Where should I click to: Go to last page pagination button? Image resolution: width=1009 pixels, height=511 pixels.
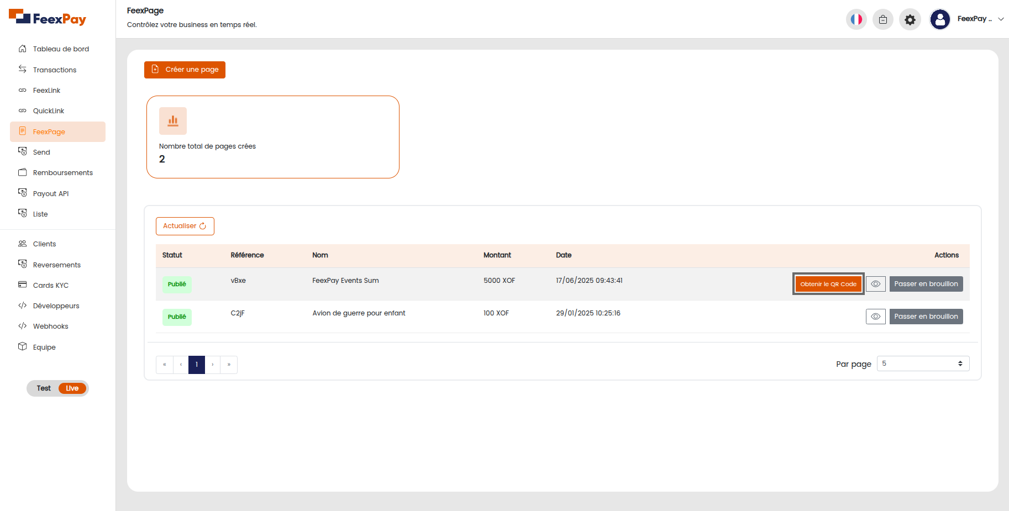[229, 365]
